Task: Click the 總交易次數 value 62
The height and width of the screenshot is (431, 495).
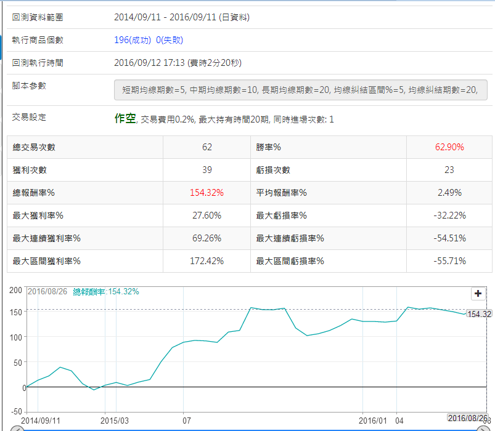Action: coord(207,147)
